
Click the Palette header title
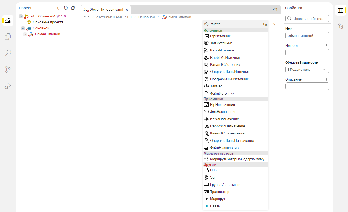tap(215, 24)
